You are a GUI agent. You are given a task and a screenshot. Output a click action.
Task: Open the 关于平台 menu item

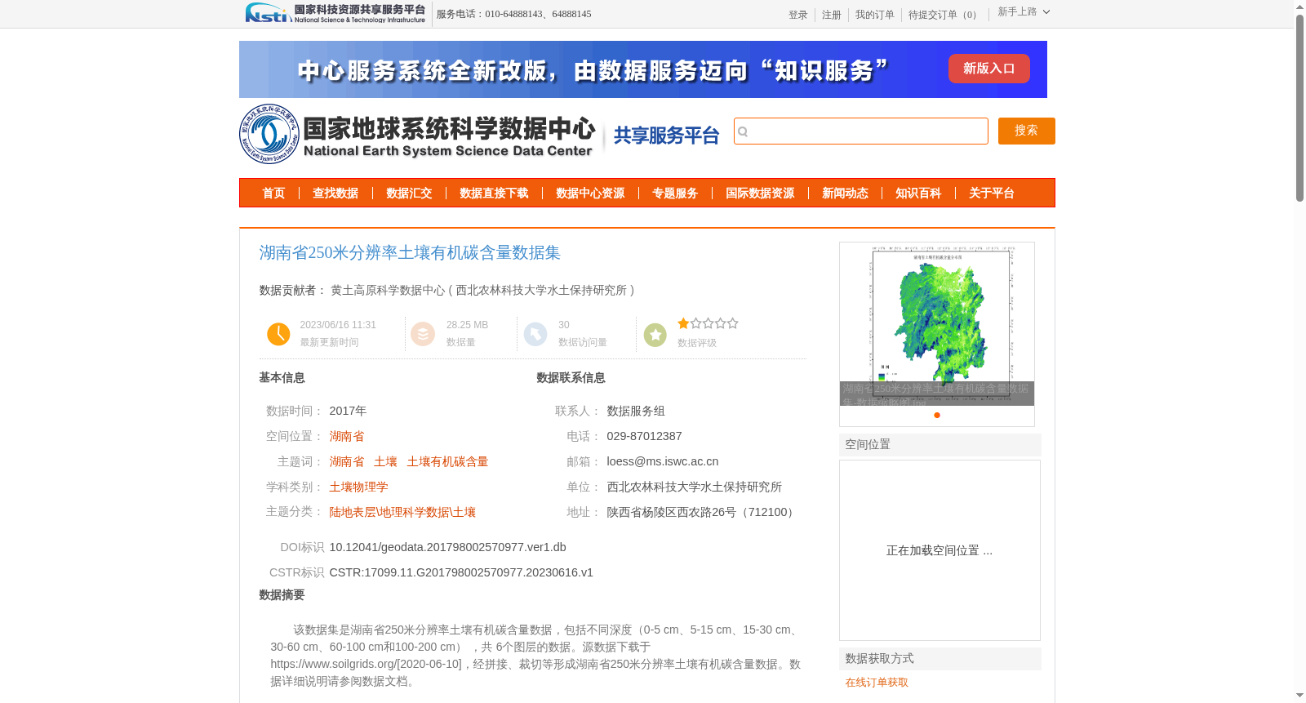(x=992, y=194)
